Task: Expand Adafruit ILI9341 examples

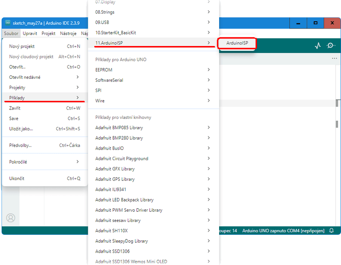Action: [x=153, y=189]
